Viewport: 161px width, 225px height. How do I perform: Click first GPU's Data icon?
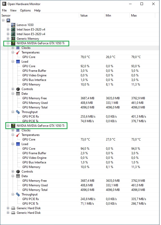18,94
